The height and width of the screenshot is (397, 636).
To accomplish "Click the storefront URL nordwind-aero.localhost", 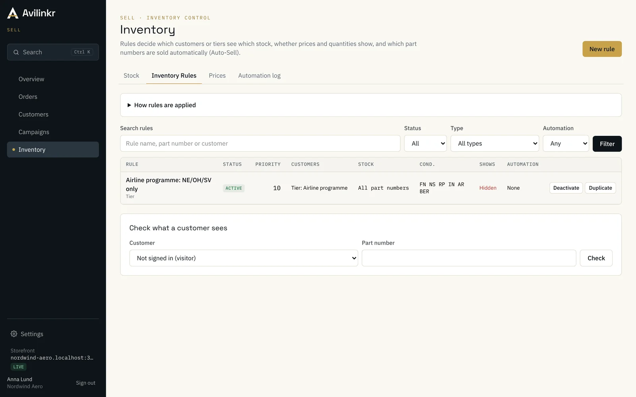I will (x=52, y=358).
